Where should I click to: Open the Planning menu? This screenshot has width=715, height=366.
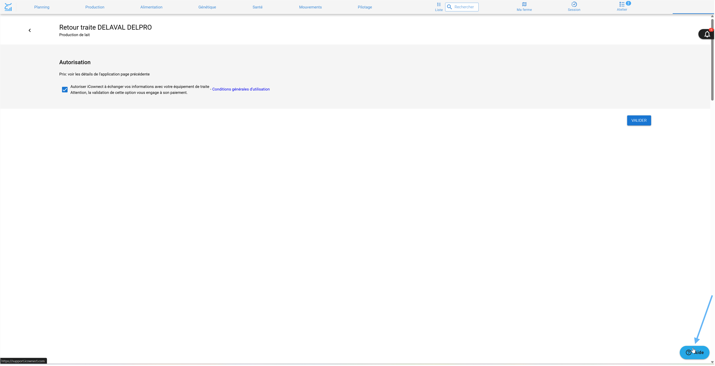pyautogui.click(x=42, y=7)
